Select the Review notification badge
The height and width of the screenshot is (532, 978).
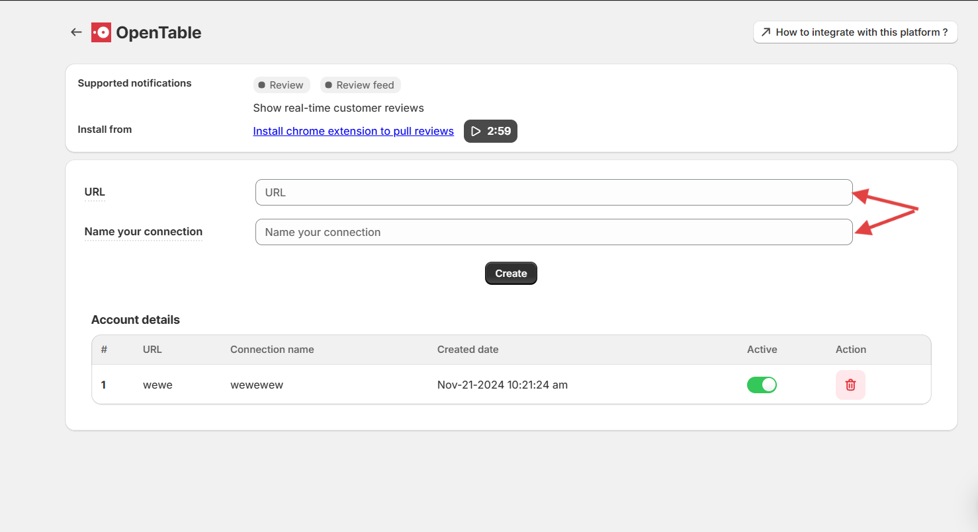[x=281, y=85]
